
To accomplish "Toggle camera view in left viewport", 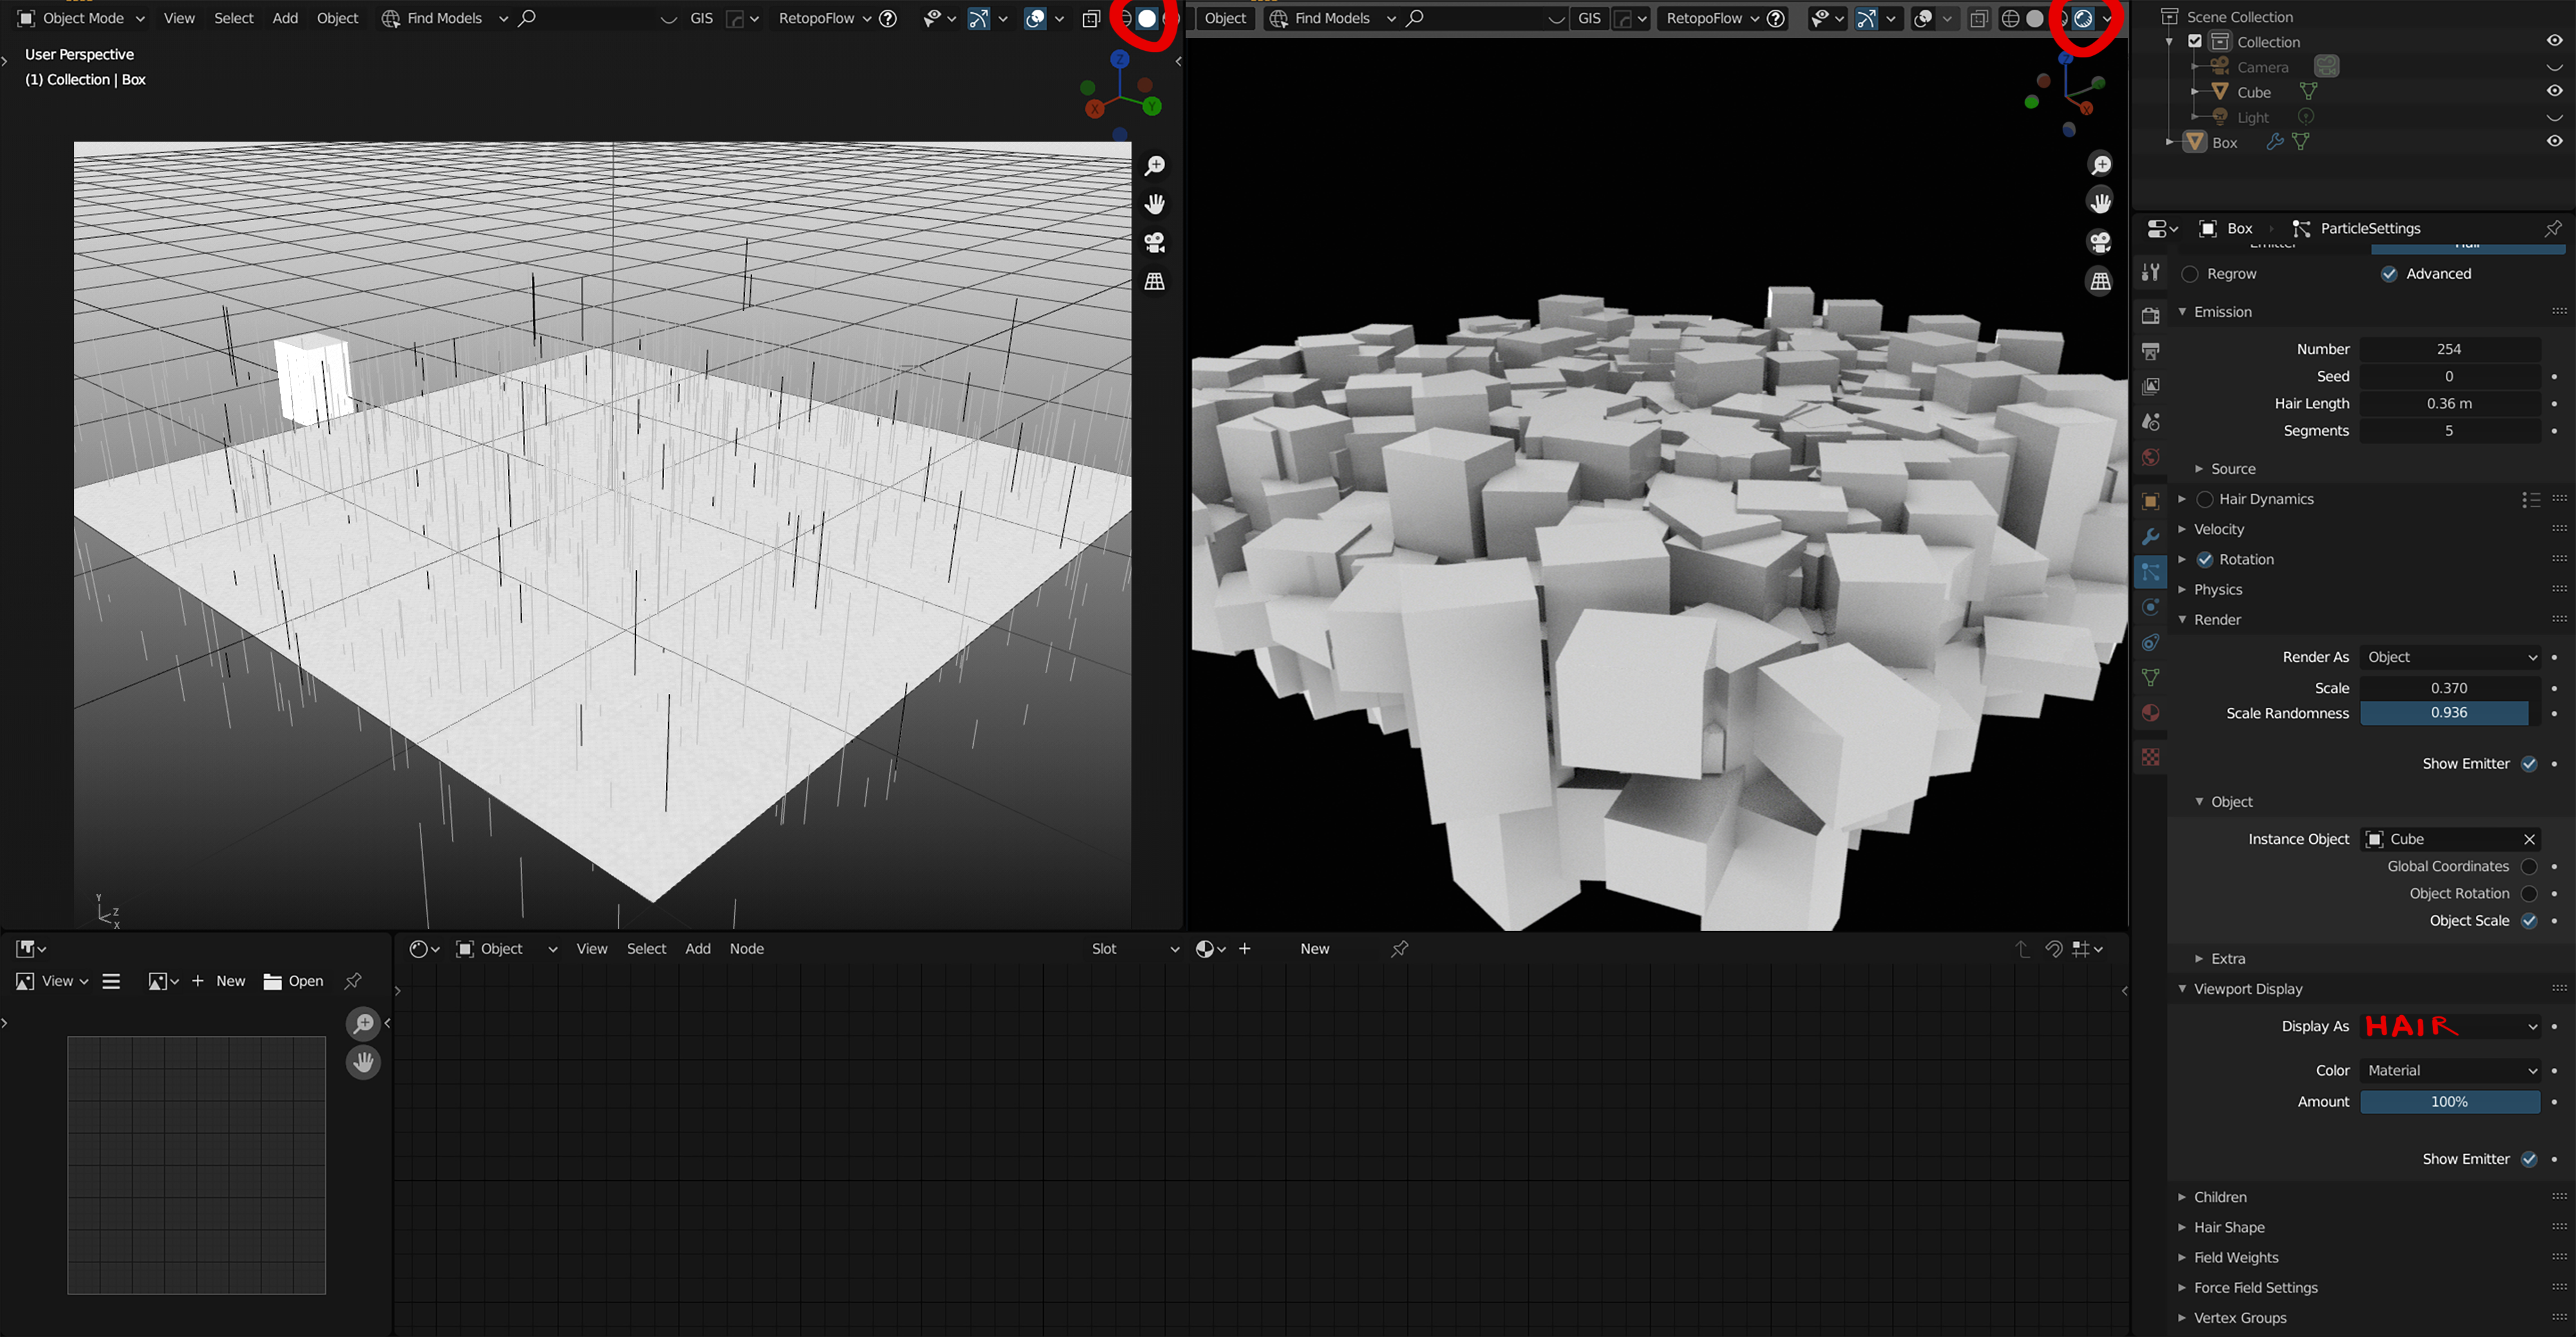I will (1155, 243).
